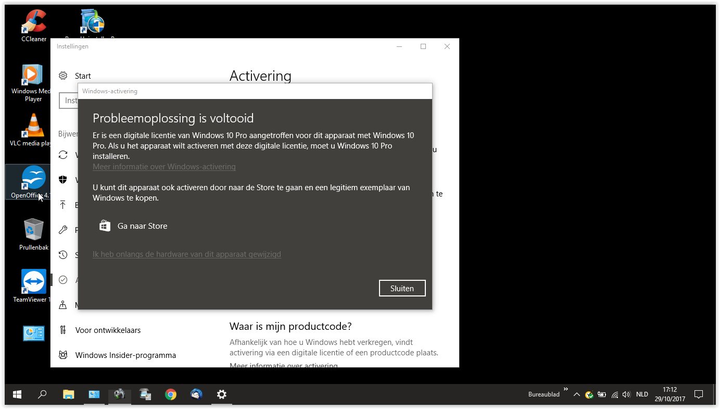Viewport: 720px width, 409px height.
Task: Click the troubleshoot wrench sidebar icon
Action: (x=63, y=230)
